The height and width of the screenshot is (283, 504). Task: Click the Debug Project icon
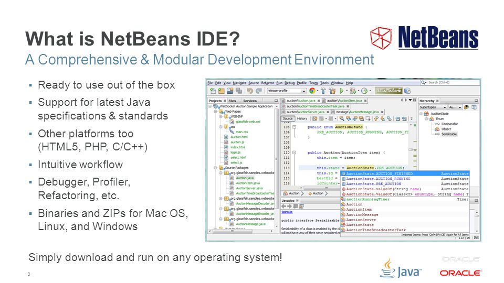click(353, 91)
